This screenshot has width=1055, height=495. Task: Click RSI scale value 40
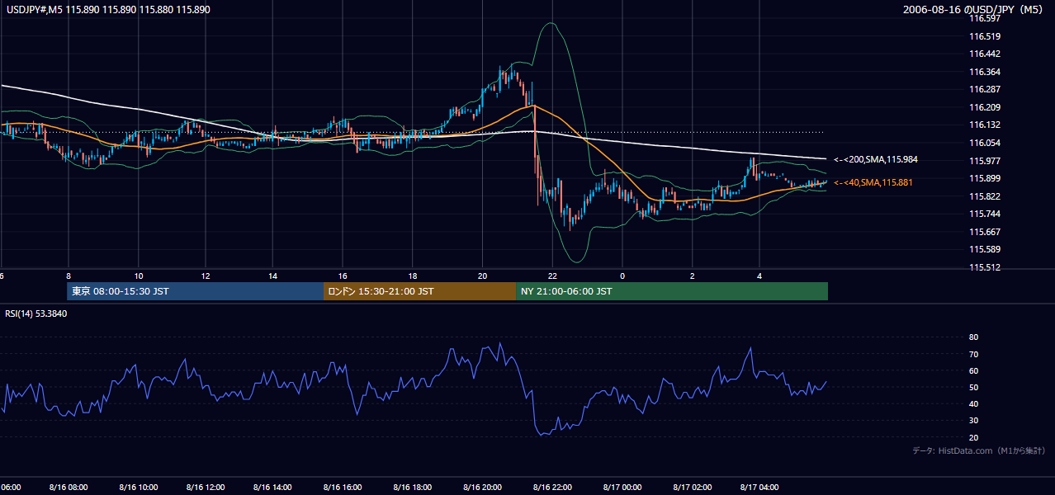pyautogui.click(x=974, y=403)
